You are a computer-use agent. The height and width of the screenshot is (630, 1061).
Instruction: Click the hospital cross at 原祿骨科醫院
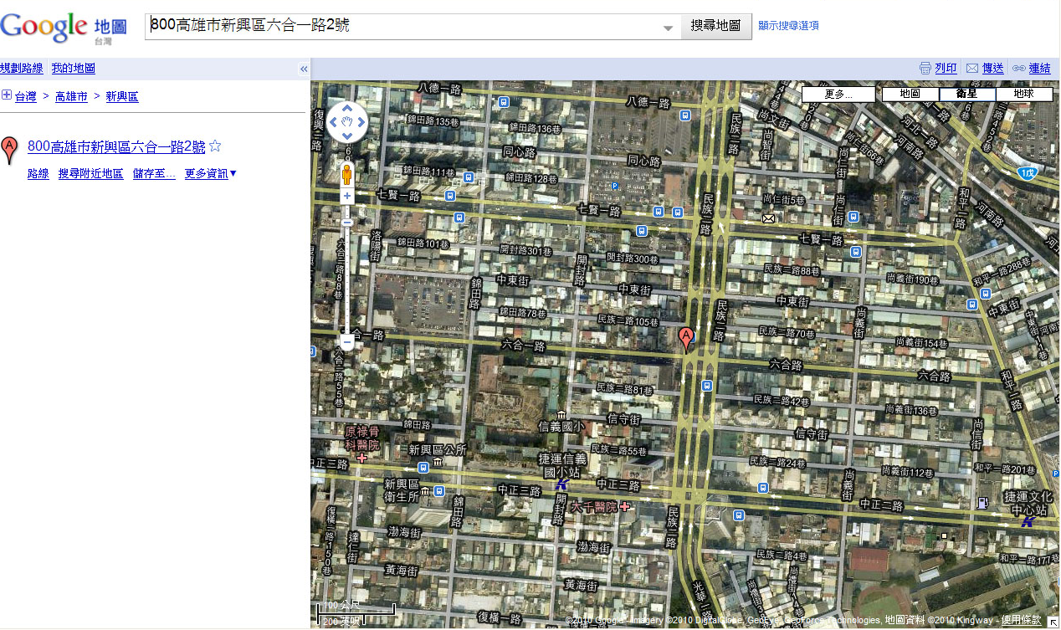point(361,458)
